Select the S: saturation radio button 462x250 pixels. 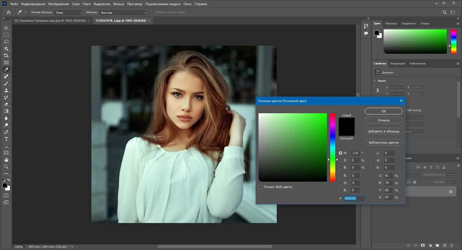[x=340, y=160]
